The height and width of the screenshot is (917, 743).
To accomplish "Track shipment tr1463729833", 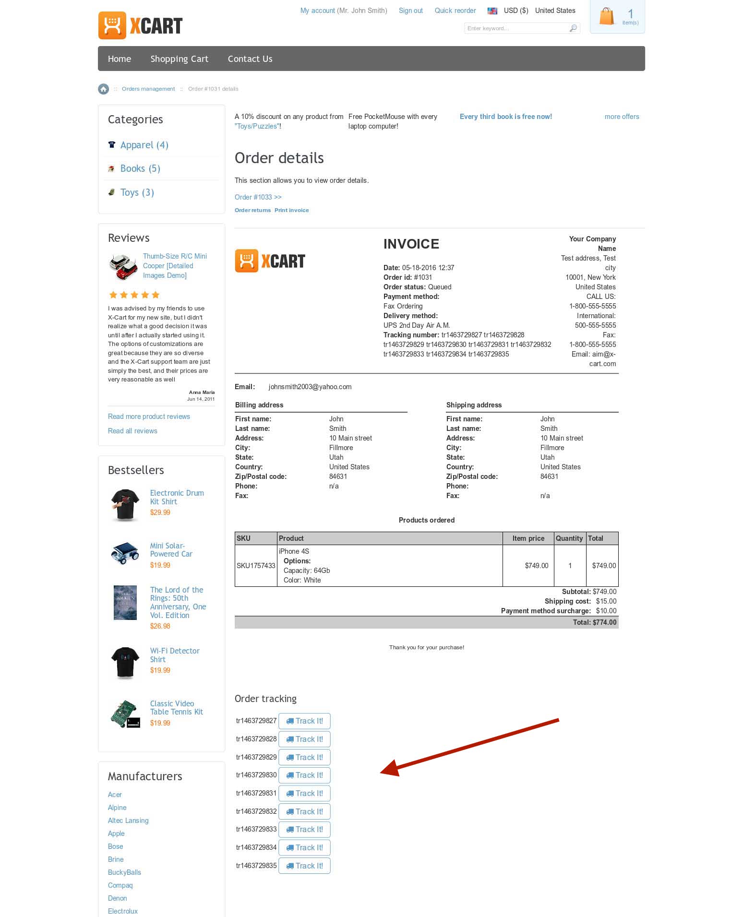I will [x=304, y=829].
